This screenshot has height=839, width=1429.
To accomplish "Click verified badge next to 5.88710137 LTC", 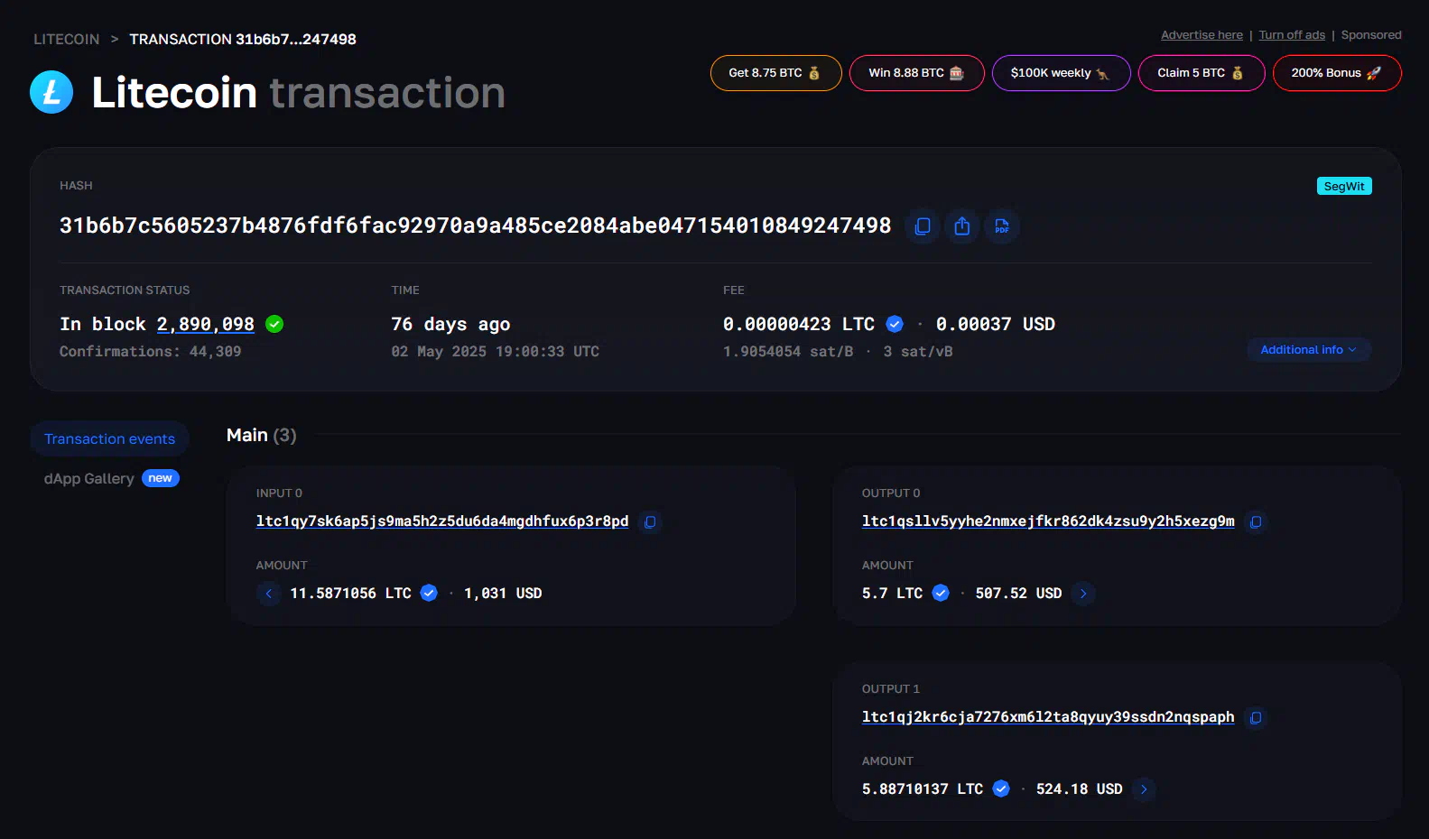I will (1001, 788).
